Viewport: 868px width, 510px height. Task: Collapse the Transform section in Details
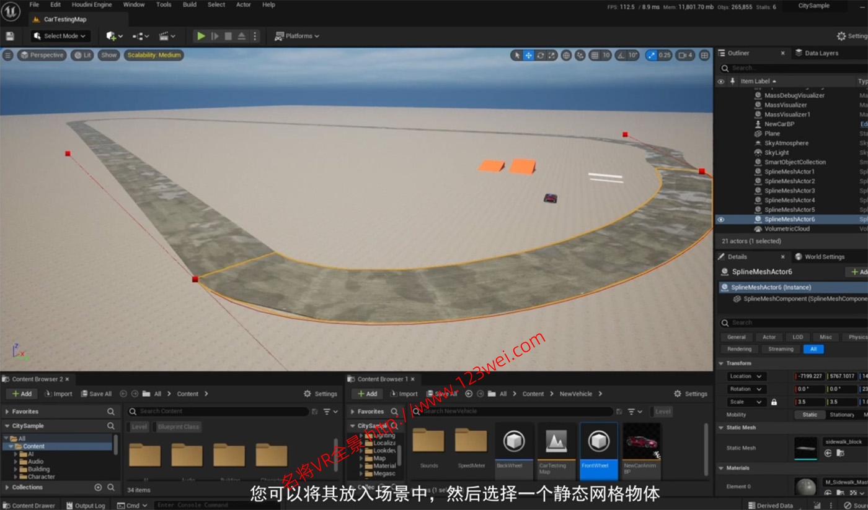pyautogui.click(x=721, y=363)
